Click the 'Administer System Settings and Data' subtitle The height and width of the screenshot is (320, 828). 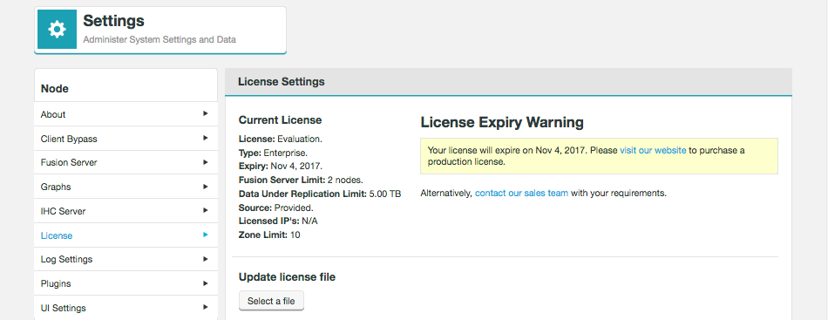click(x=159, y=39)
